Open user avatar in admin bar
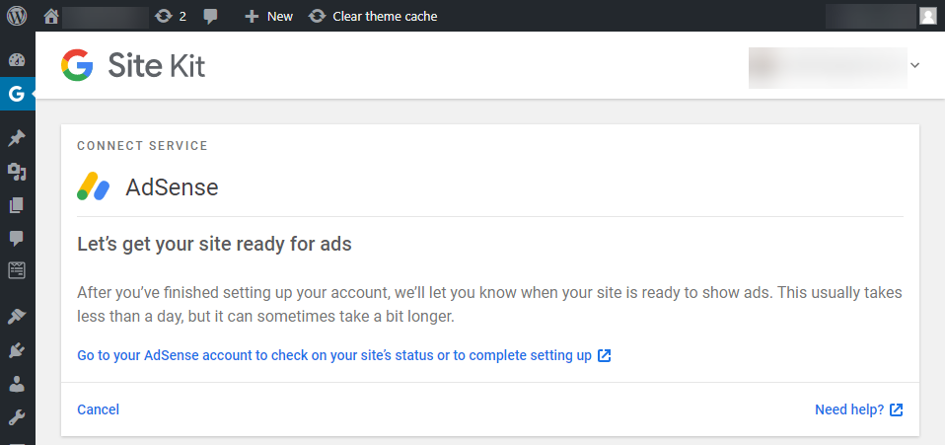 pos(928,16)
